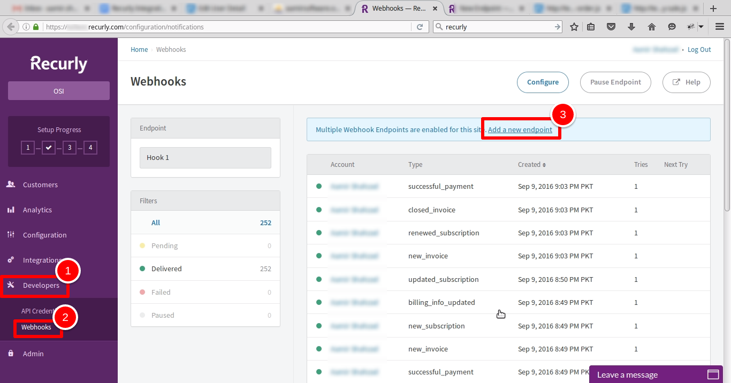Open setup progress step 3
This screenshot has height=383, width=731.
69,147
